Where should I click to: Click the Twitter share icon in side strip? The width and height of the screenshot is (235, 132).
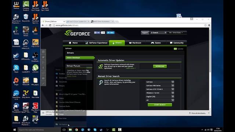pos(43,57)
